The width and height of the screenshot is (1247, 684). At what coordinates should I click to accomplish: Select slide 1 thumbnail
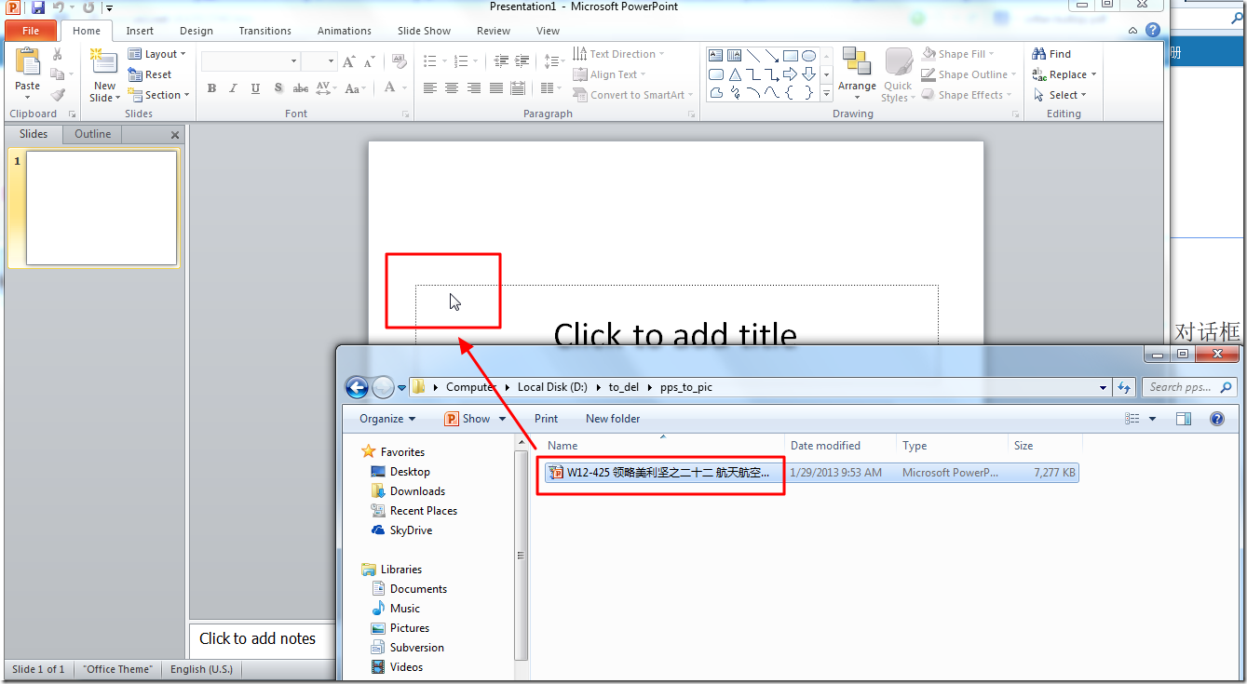pos(102,208)
